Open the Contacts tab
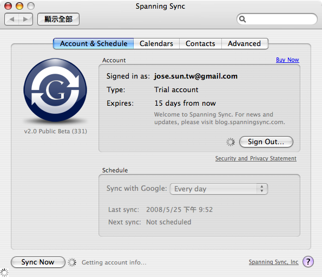 [200, 43]
